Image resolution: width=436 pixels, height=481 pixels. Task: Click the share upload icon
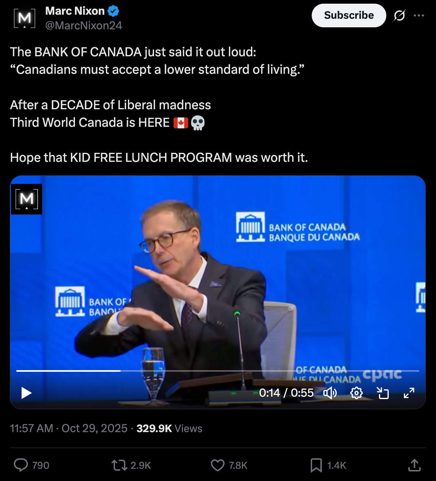click(414, 465)
